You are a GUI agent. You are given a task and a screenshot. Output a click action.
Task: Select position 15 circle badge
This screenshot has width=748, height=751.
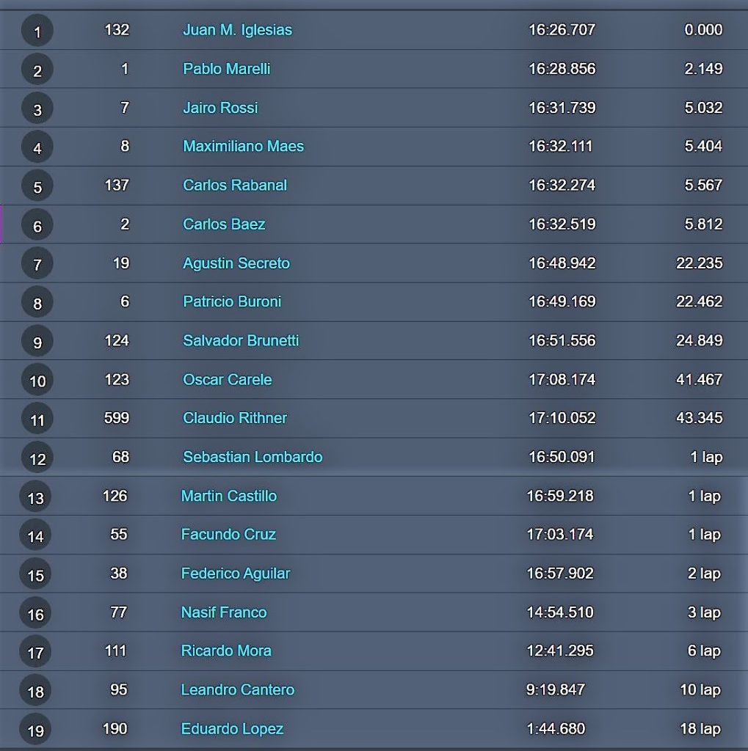(35, 574)
